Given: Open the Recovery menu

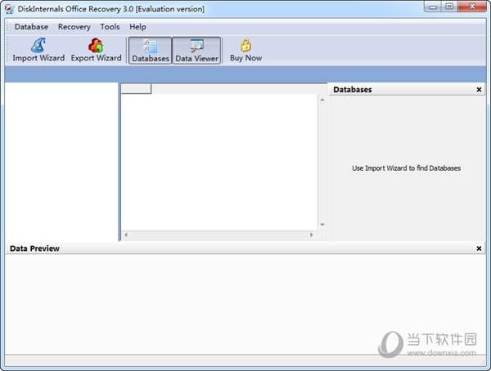Looking at the screenshot, I should coord(74,27).
